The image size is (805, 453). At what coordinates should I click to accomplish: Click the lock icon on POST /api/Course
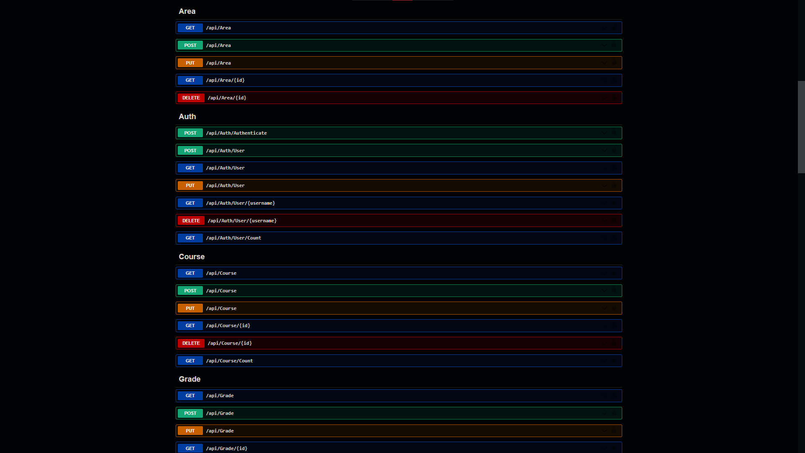pos(614,291)
